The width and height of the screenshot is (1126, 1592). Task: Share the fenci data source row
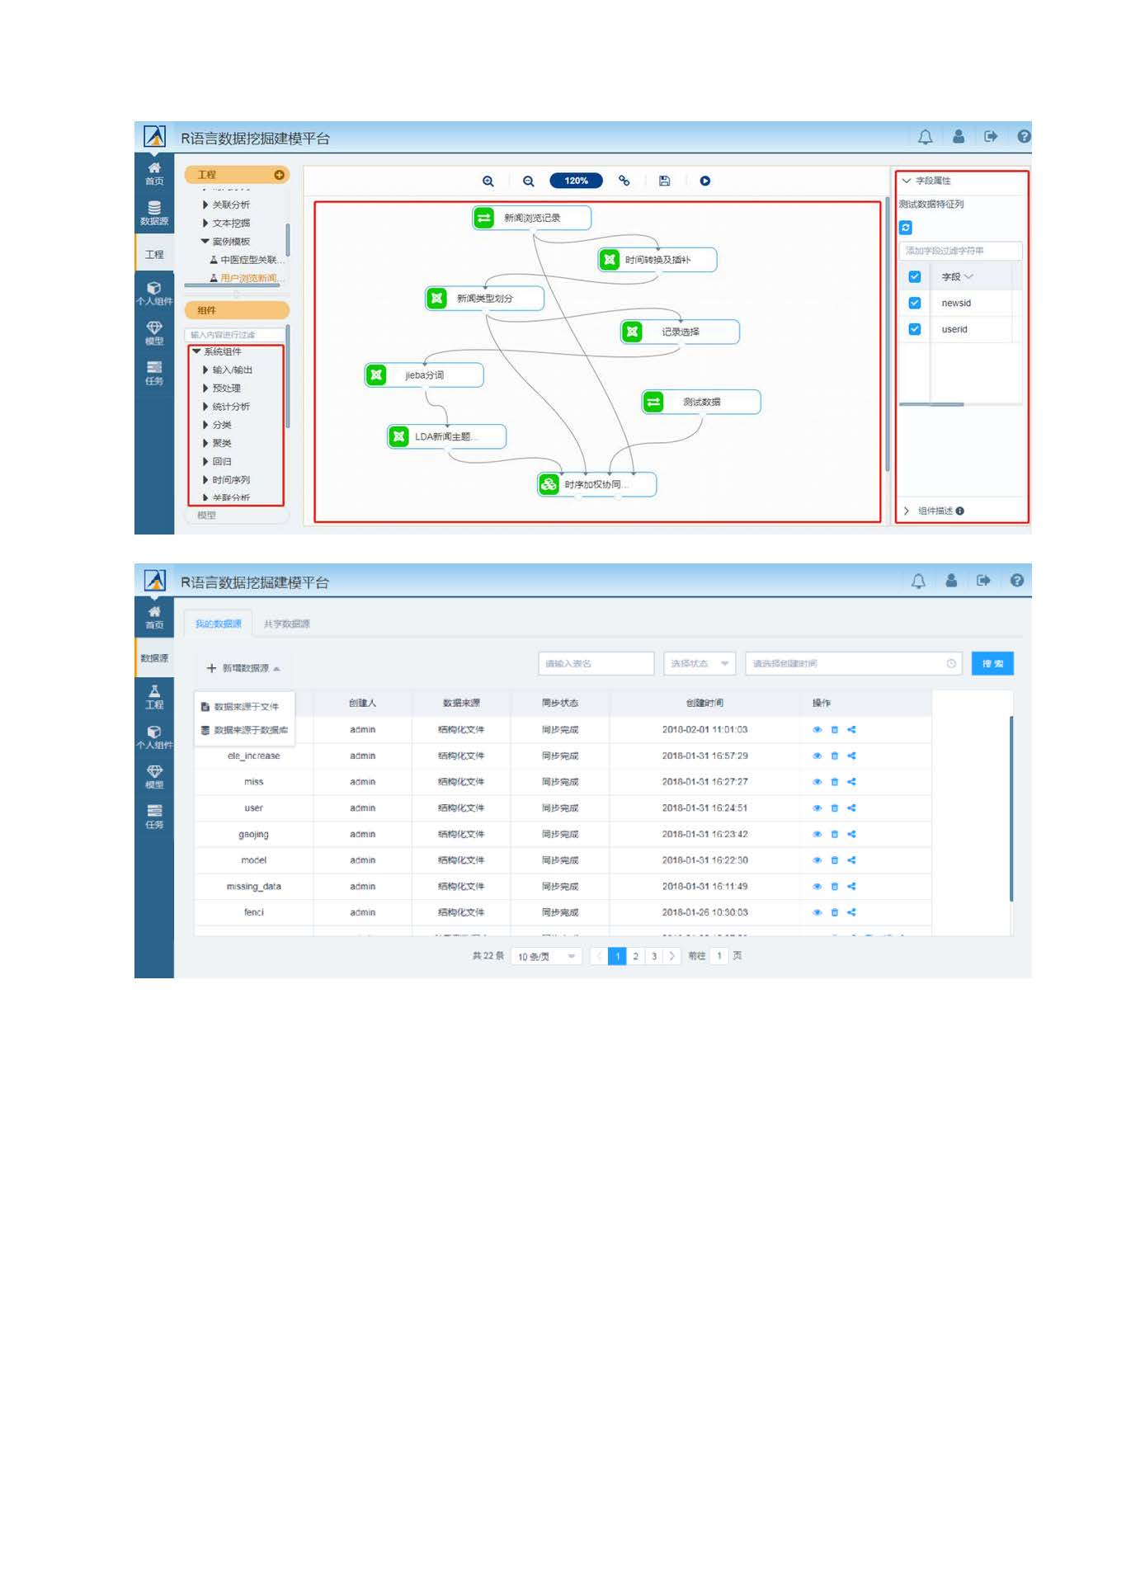click(851, 912)
